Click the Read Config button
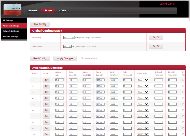 coord(40,58)
